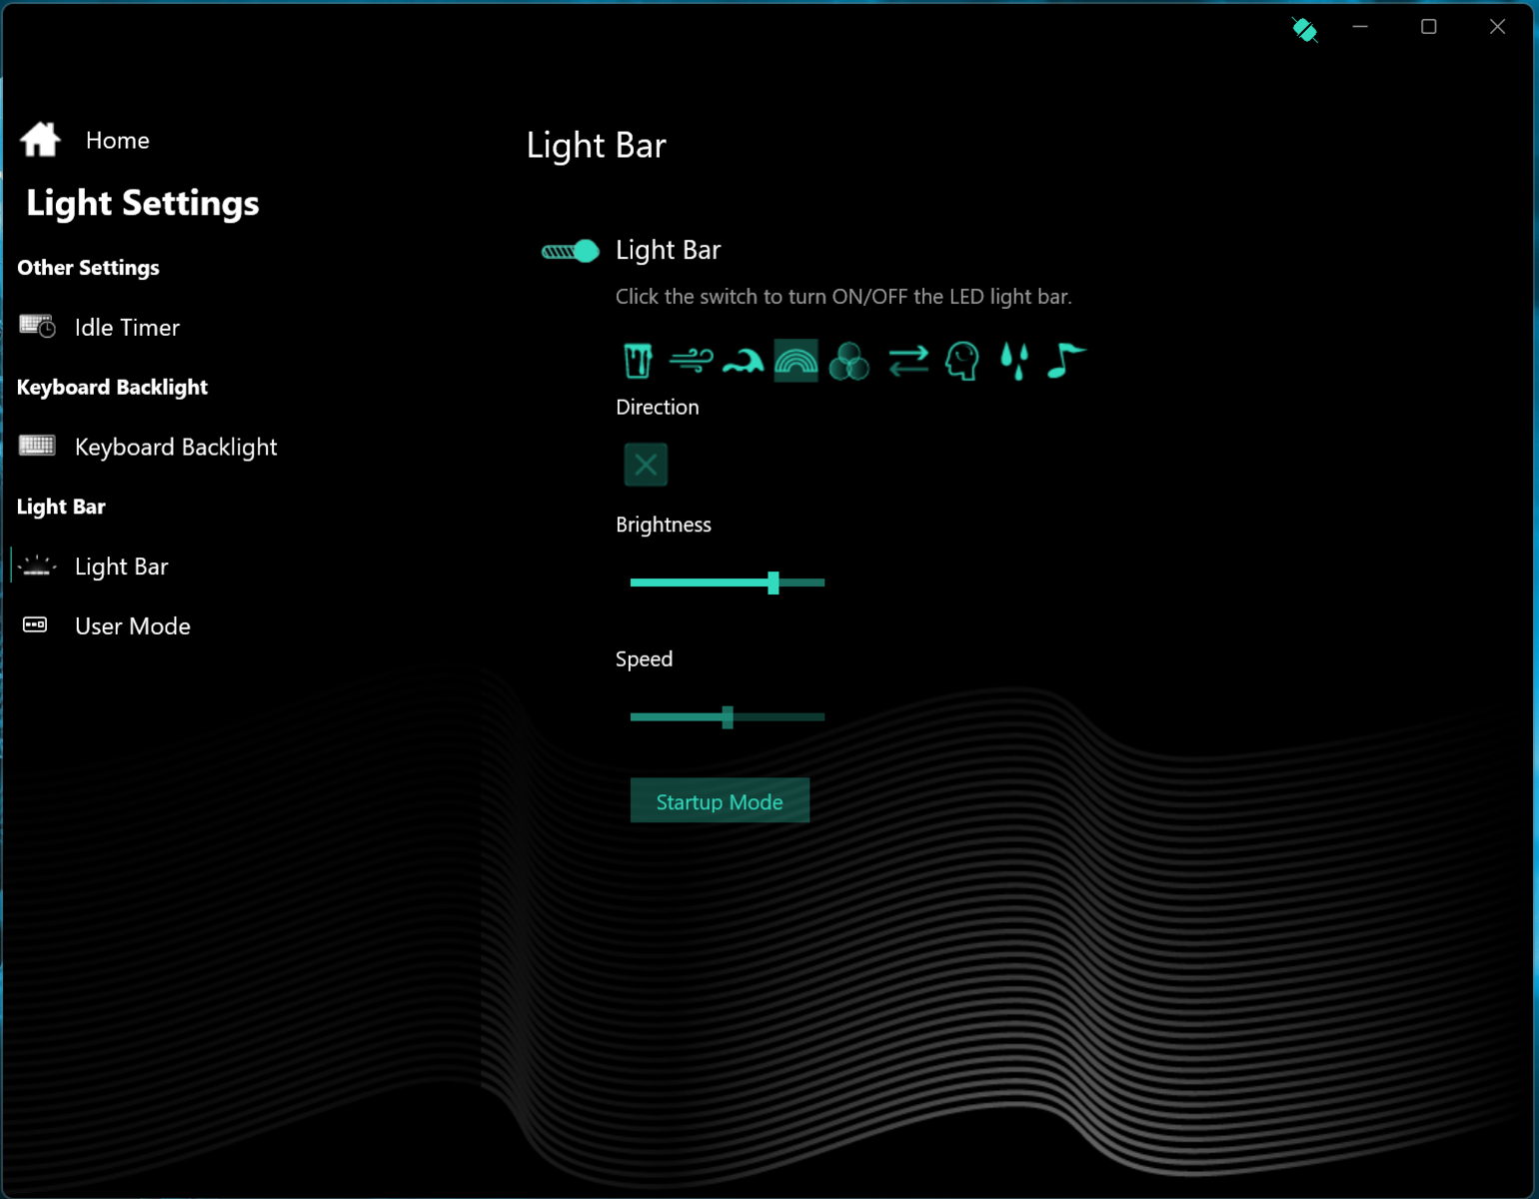Click the plug icon in title bar
1539x1199 pixels.
click(1304, 29)
